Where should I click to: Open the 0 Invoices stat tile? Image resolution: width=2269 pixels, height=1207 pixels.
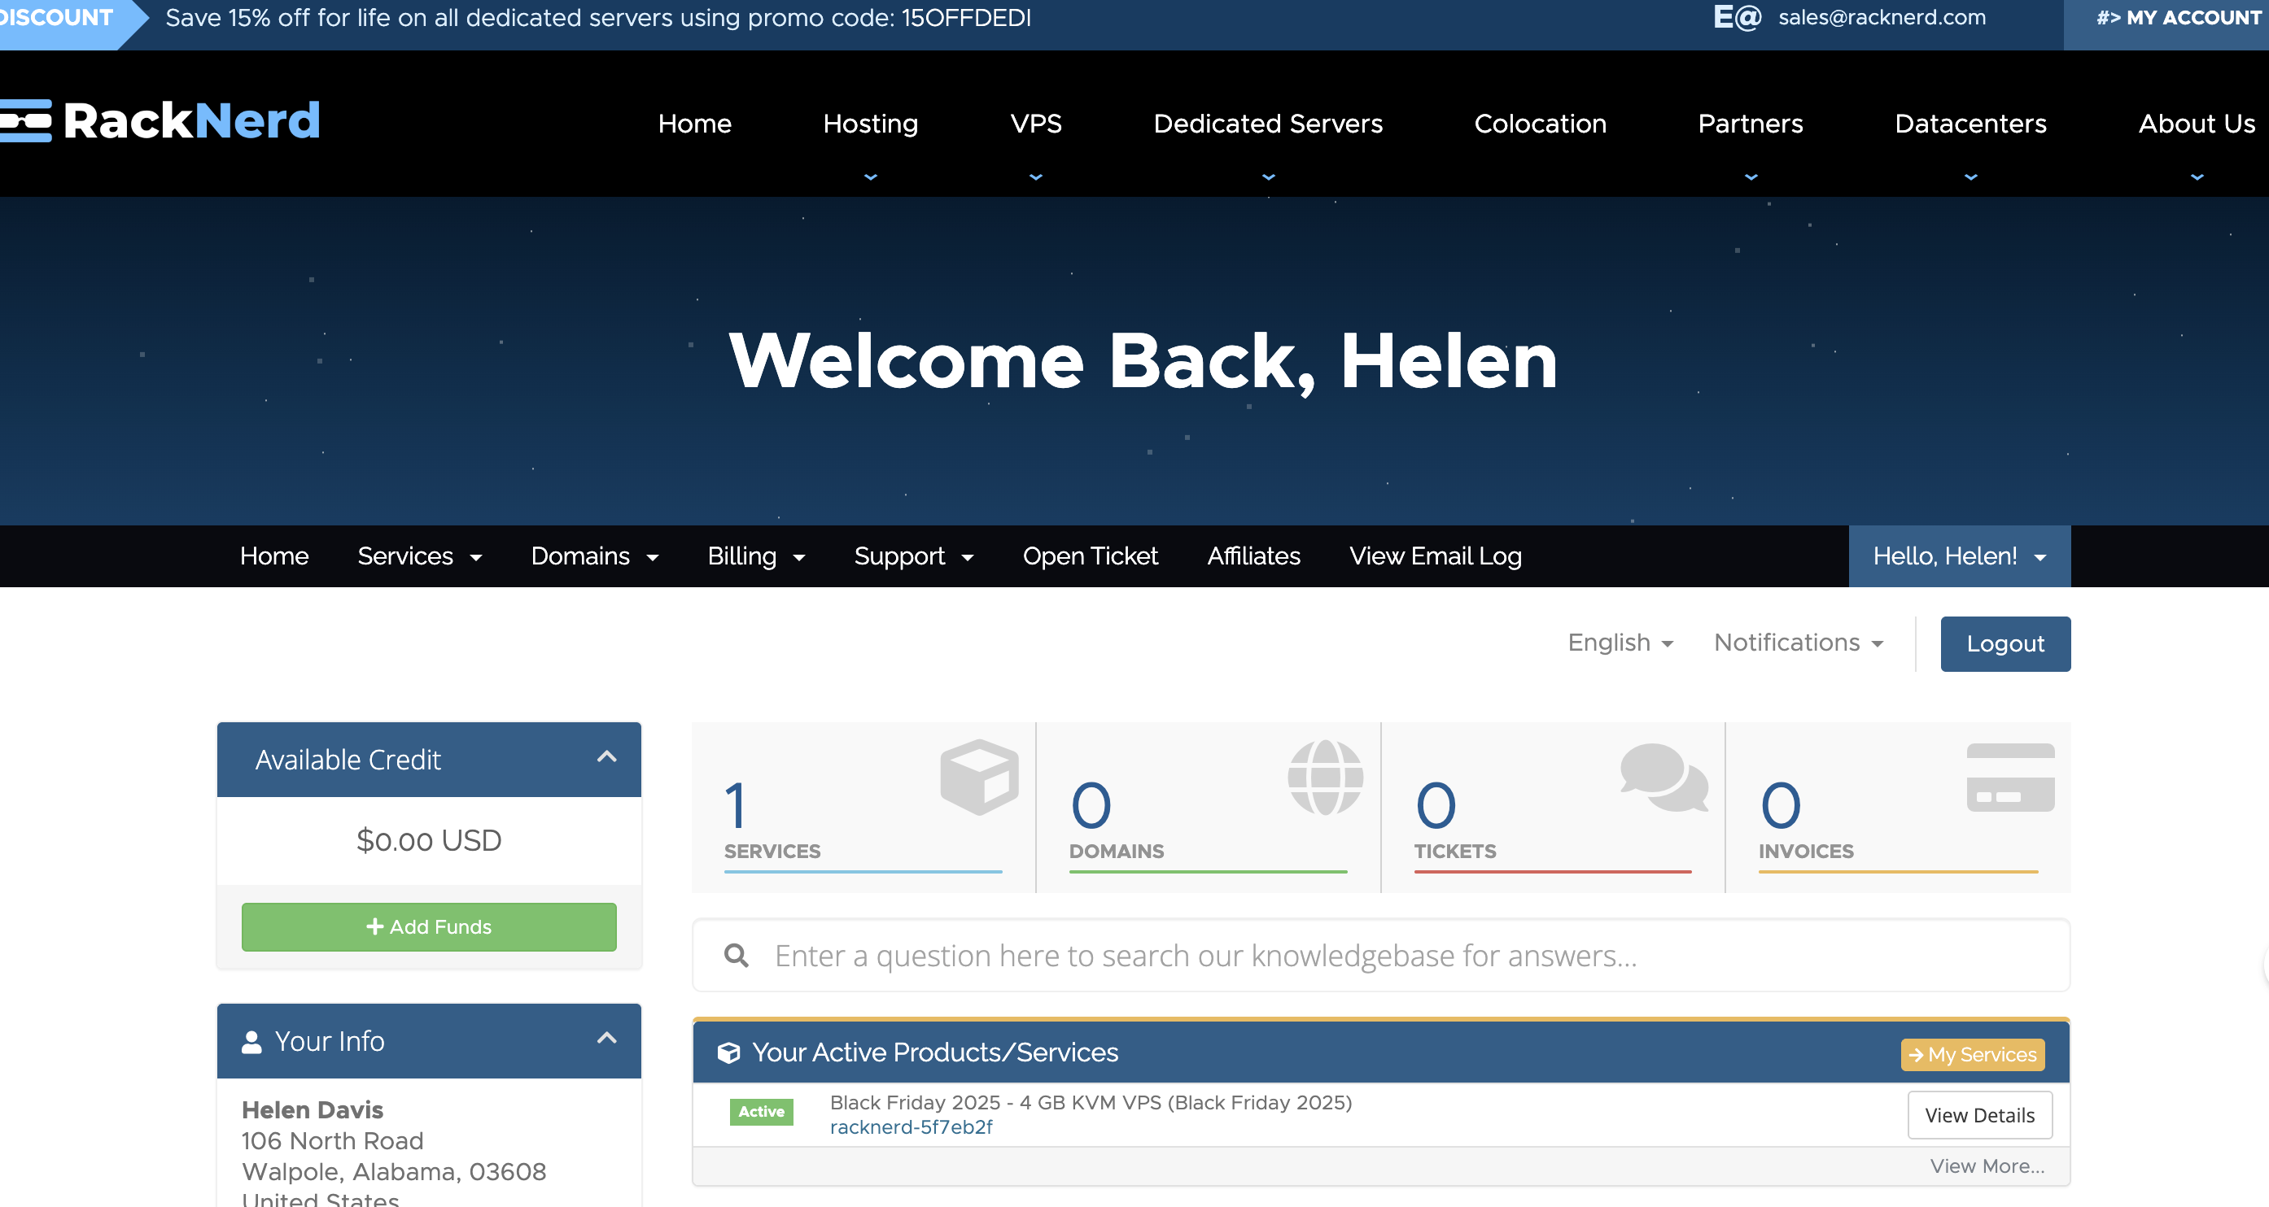pyautogui.click(x=1898, y=808)
